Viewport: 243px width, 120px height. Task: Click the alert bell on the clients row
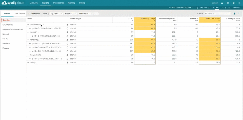[x=67, y=32]
